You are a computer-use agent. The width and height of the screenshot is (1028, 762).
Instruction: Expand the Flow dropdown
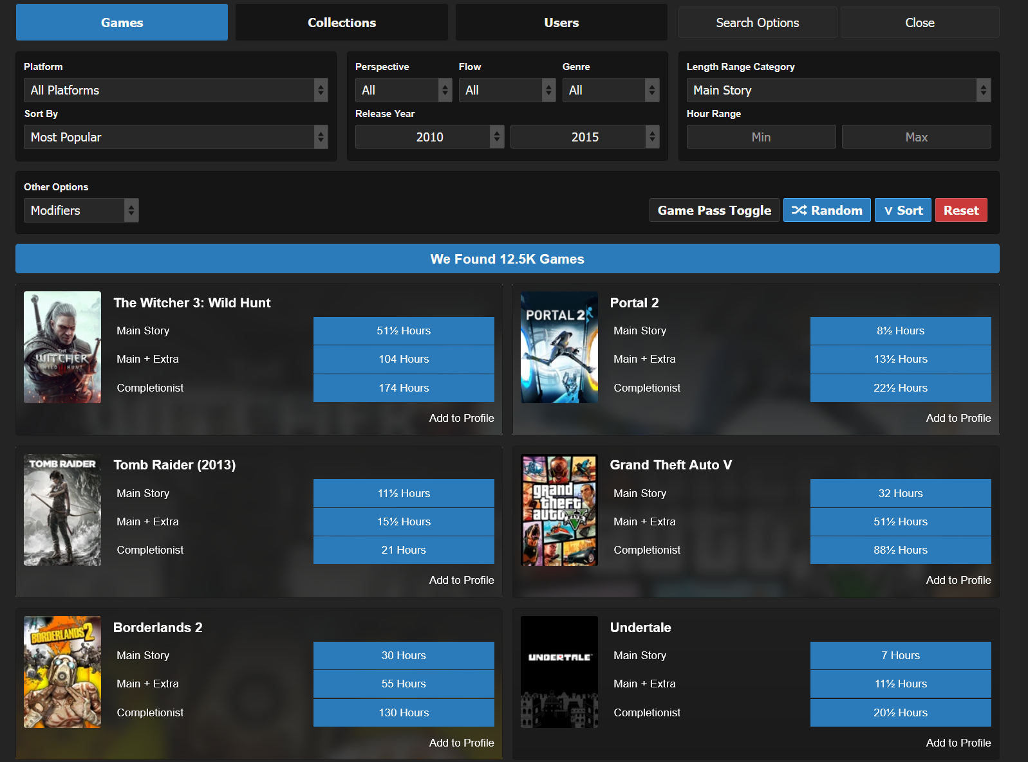click(507, 90)
